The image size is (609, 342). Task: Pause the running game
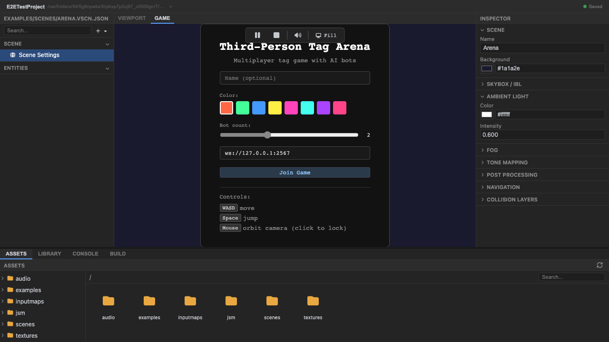pyautogui.click(x=257, y=35)
